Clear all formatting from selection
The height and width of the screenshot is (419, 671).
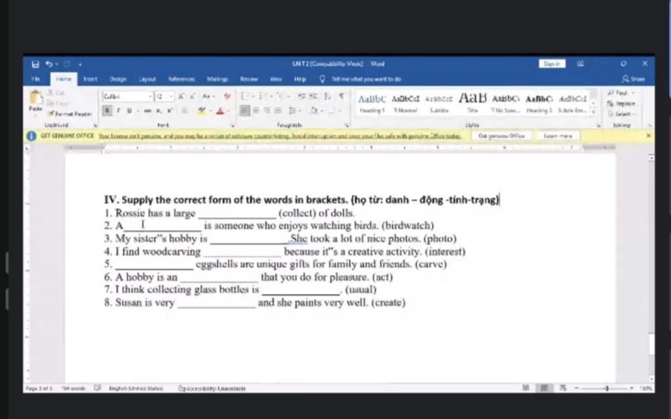[227, 97]
